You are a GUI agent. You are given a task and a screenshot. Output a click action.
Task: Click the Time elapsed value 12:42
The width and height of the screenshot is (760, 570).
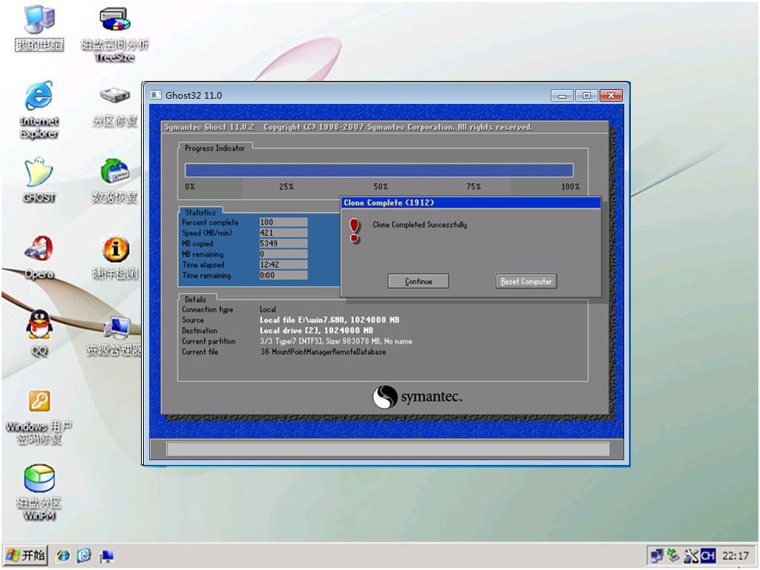tap(283, 265)
